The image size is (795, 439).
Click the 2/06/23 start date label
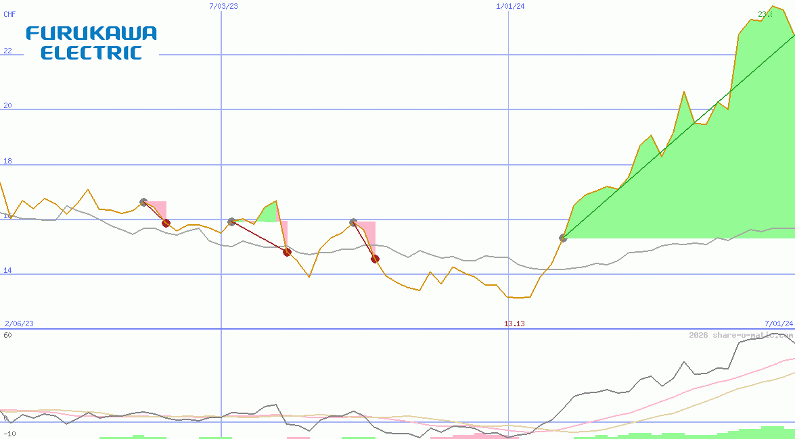(x=19, y=324)
